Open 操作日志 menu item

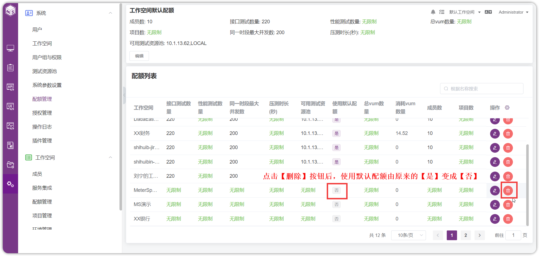tap(42, 127)
